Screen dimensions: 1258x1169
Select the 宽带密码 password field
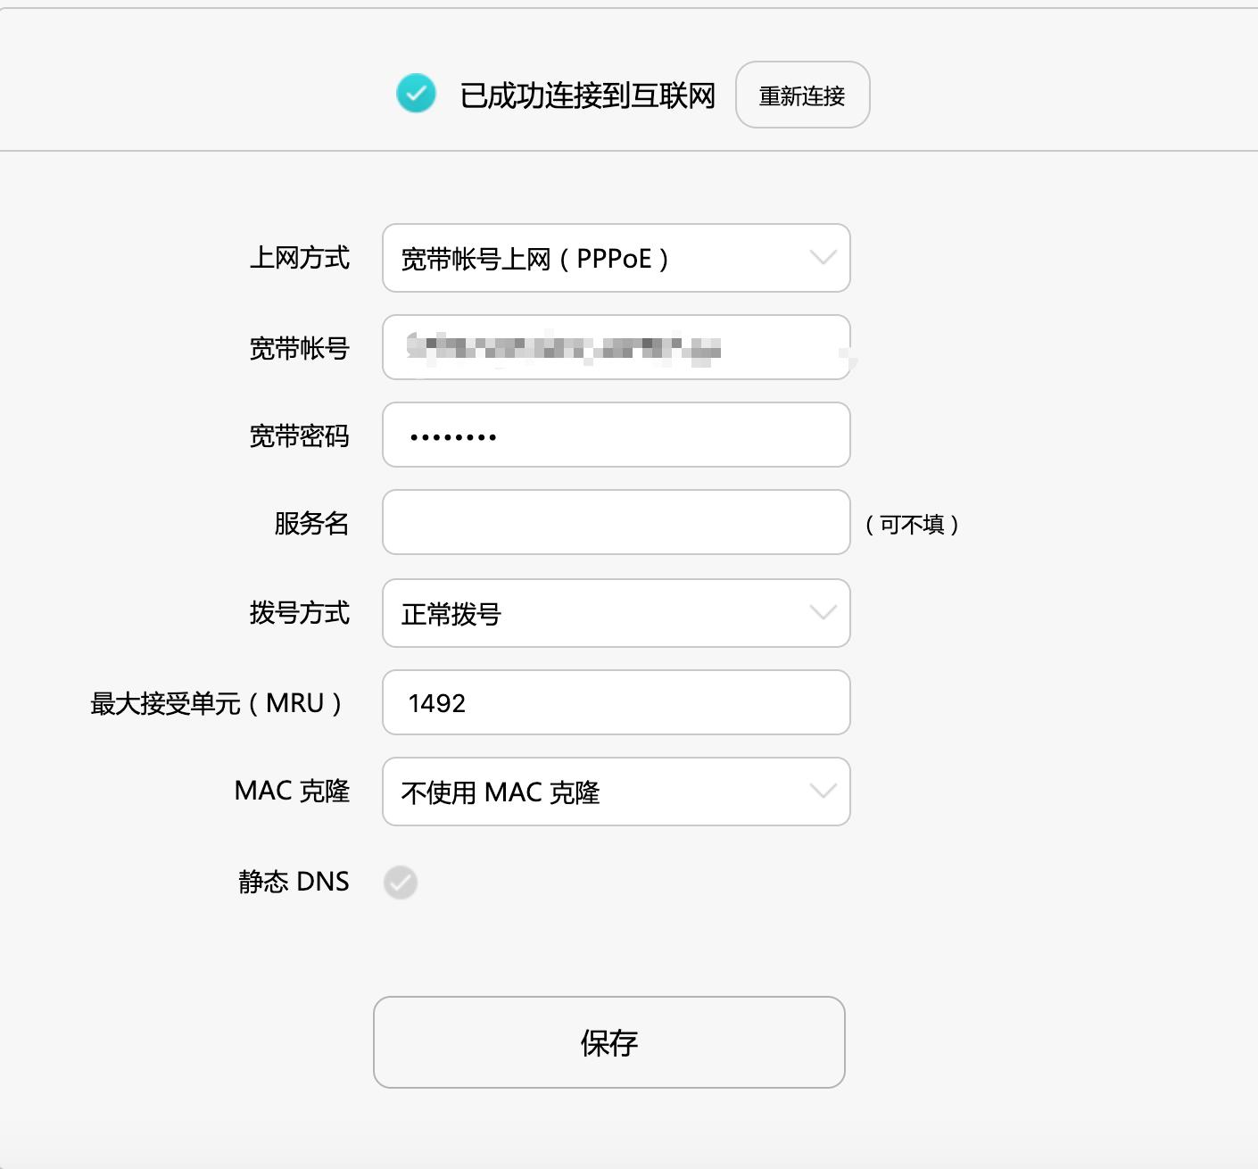coord(616,435)
